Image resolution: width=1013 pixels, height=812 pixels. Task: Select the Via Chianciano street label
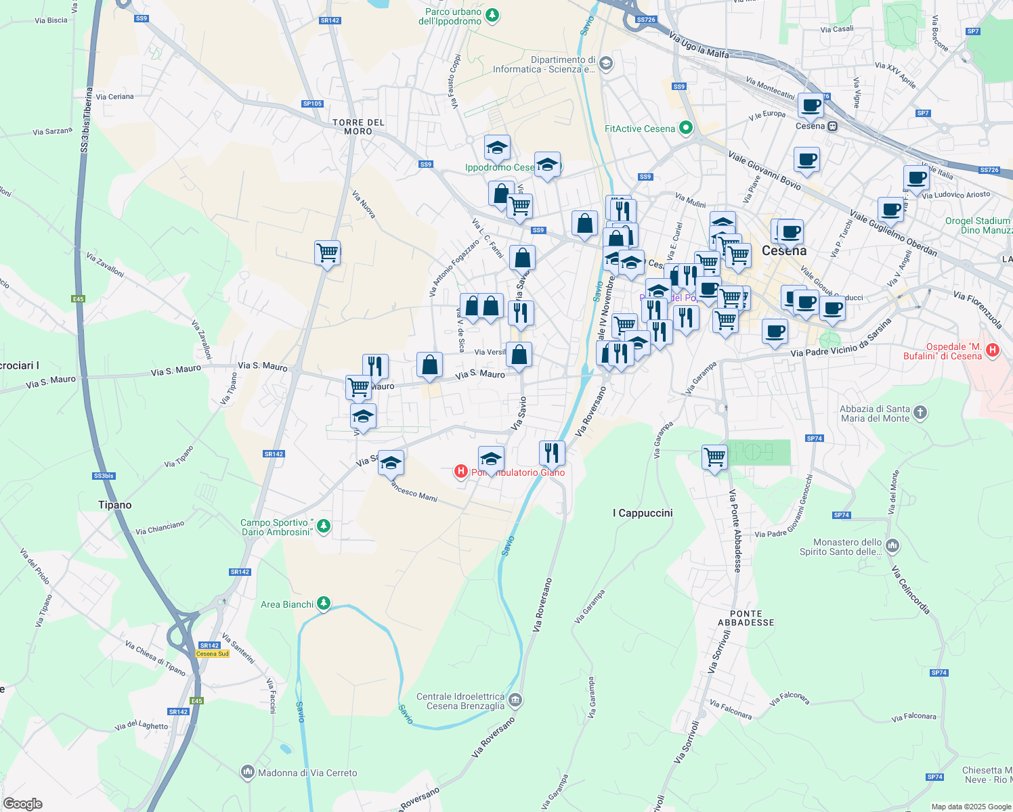[x=160, y=528]
